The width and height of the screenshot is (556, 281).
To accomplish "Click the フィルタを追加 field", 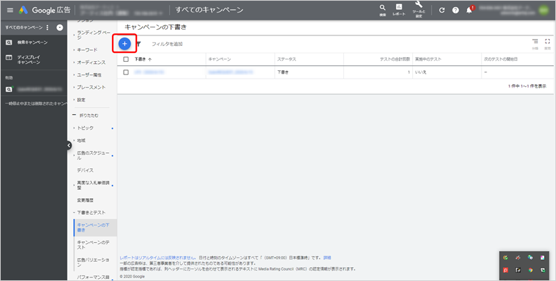I will click(x=167, y=44).
